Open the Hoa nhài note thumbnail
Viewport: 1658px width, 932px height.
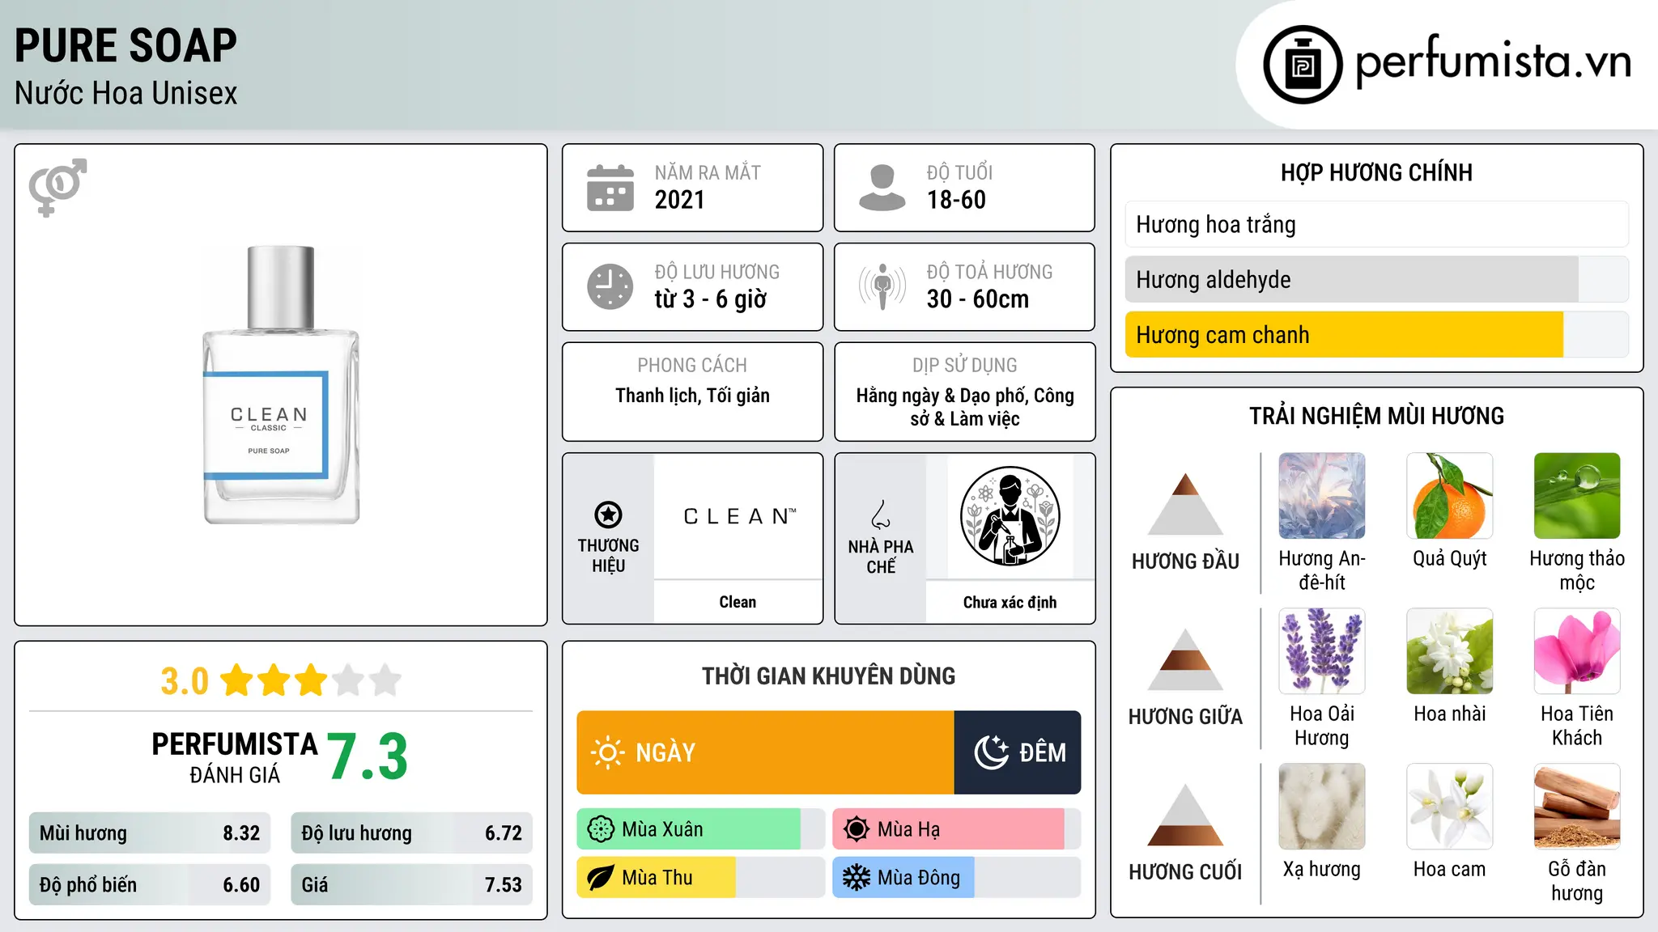1450,651
